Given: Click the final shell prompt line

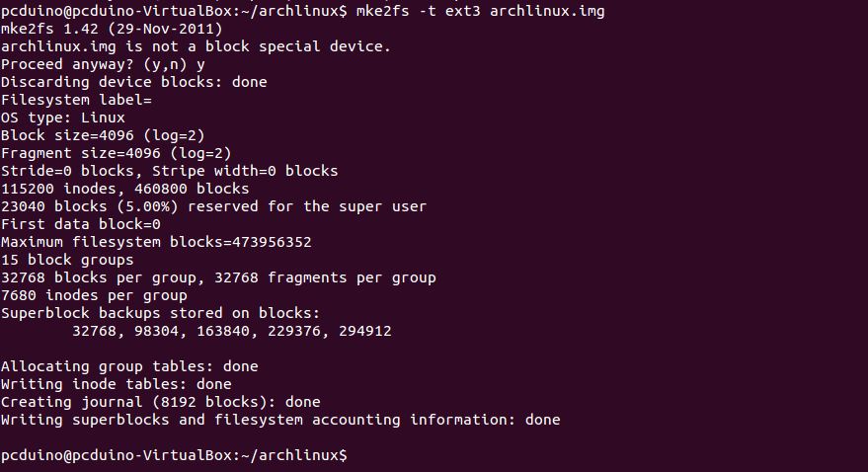Looking at the screenshot, I should pyautogui.click(x=174, y=455).
